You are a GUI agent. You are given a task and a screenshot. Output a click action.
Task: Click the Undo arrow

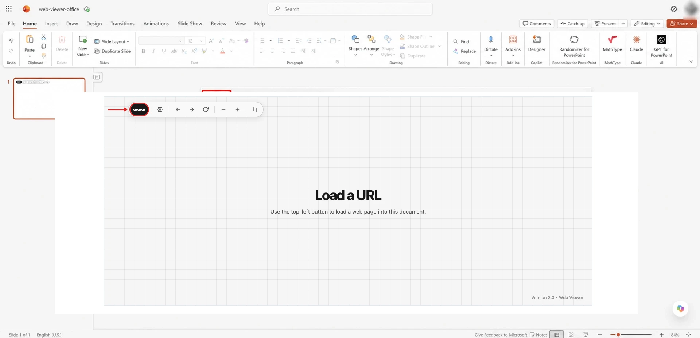(11, 40)
